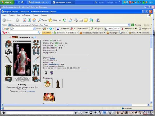This screenshot has height=116, width=155.
Task: Click the chat input field at the bottom
Action: pos(40,113)
